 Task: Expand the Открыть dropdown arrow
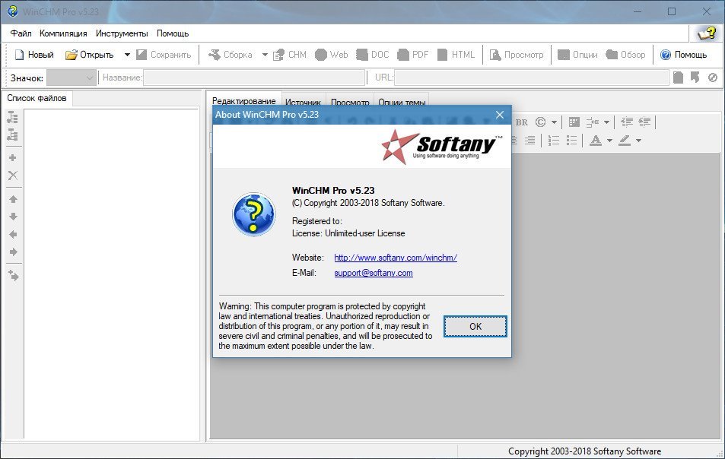(127, 55)
